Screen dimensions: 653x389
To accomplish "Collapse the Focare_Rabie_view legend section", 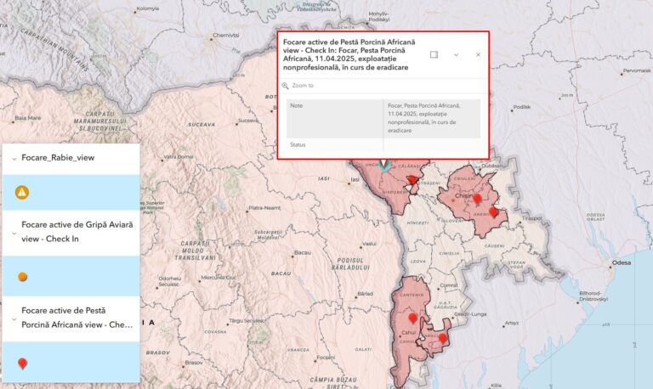I will (x=14, y=159).
